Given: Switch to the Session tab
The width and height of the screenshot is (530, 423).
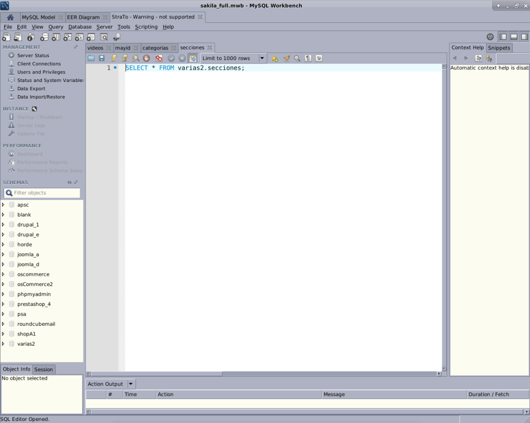Looking at the screenshot, I should [x=44, y=370].
